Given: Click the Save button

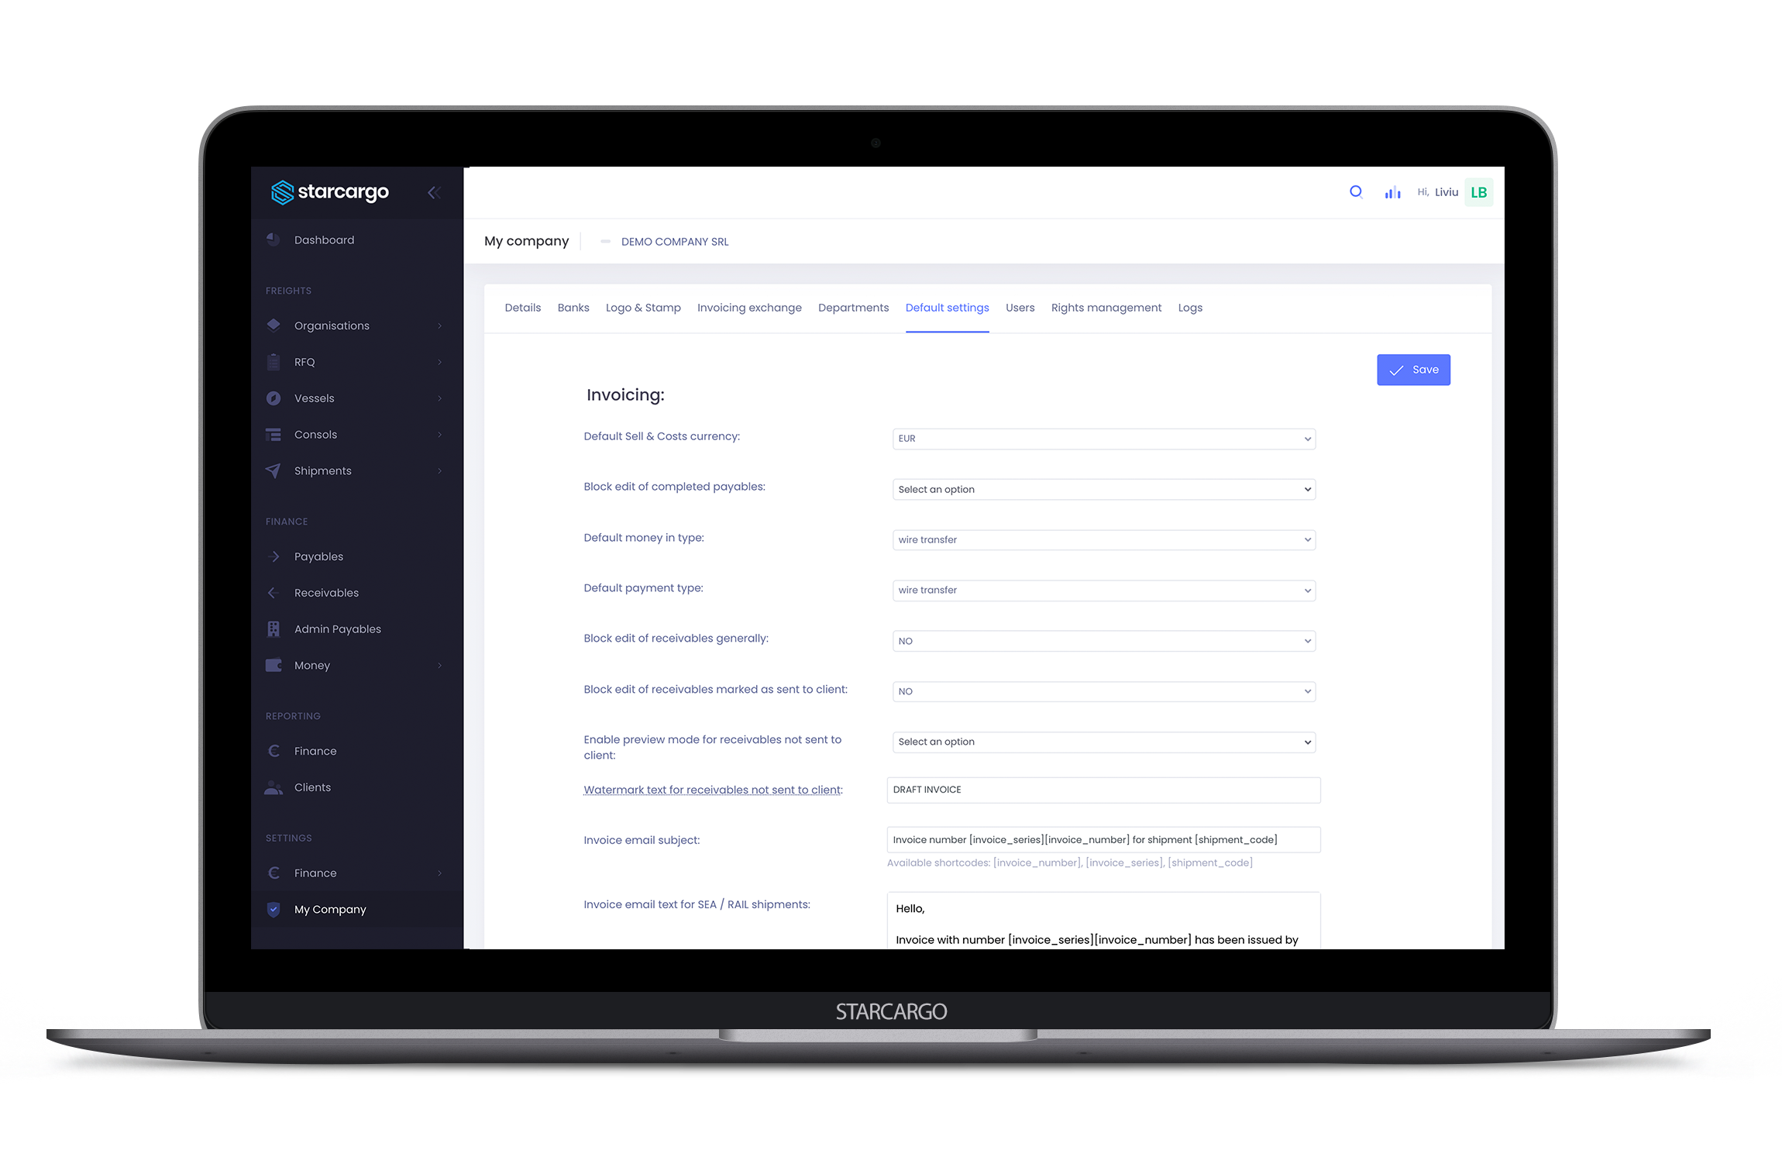Looking at the screenshot, I should click(1415, 369).
